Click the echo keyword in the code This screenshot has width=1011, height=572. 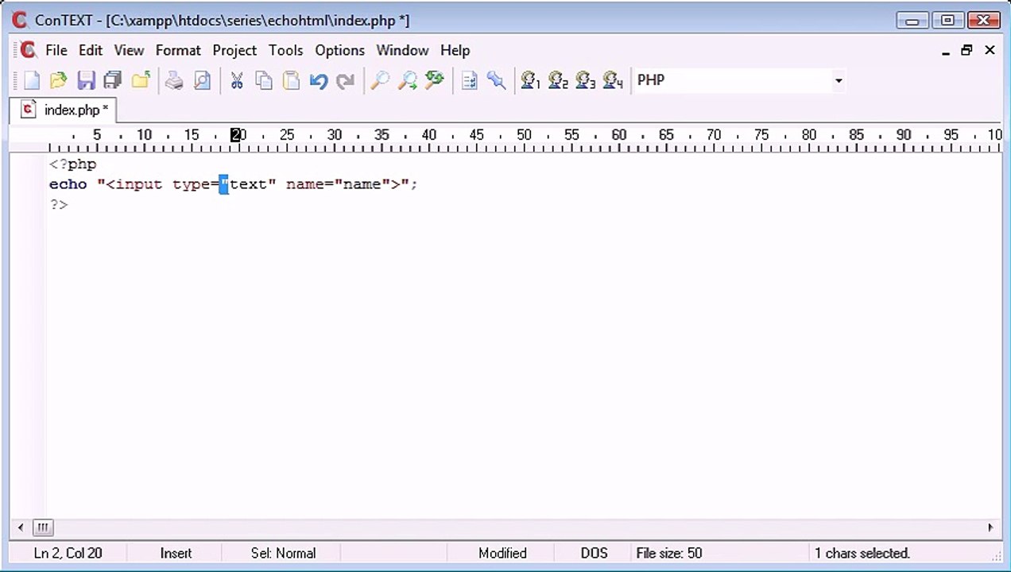pyautogui.click(x=68, y=184)
